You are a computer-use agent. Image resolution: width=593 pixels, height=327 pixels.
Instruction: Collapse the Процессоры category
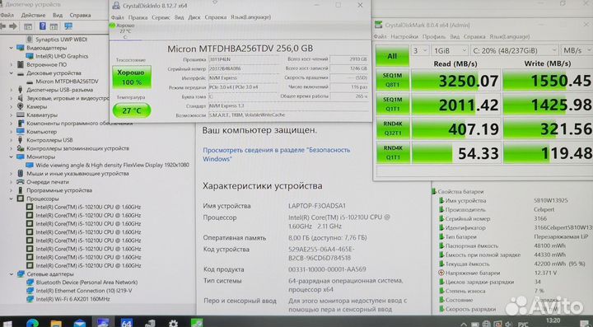tap(12, 199)
